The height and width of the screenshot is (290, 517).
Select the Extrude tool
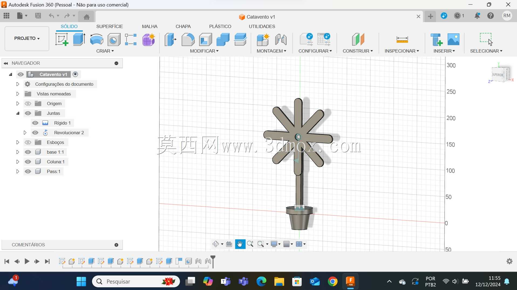(x=79, y=39)
